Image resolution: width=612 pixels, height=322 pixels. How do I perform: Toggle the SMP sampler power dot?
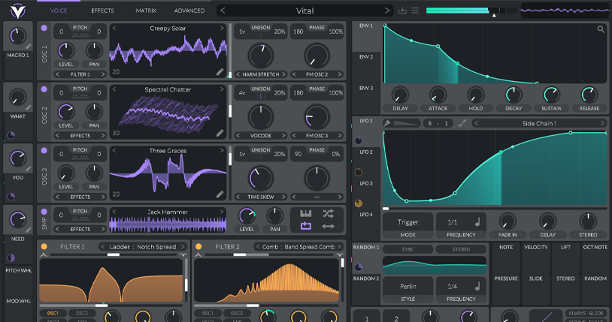[x=44, y=212]
